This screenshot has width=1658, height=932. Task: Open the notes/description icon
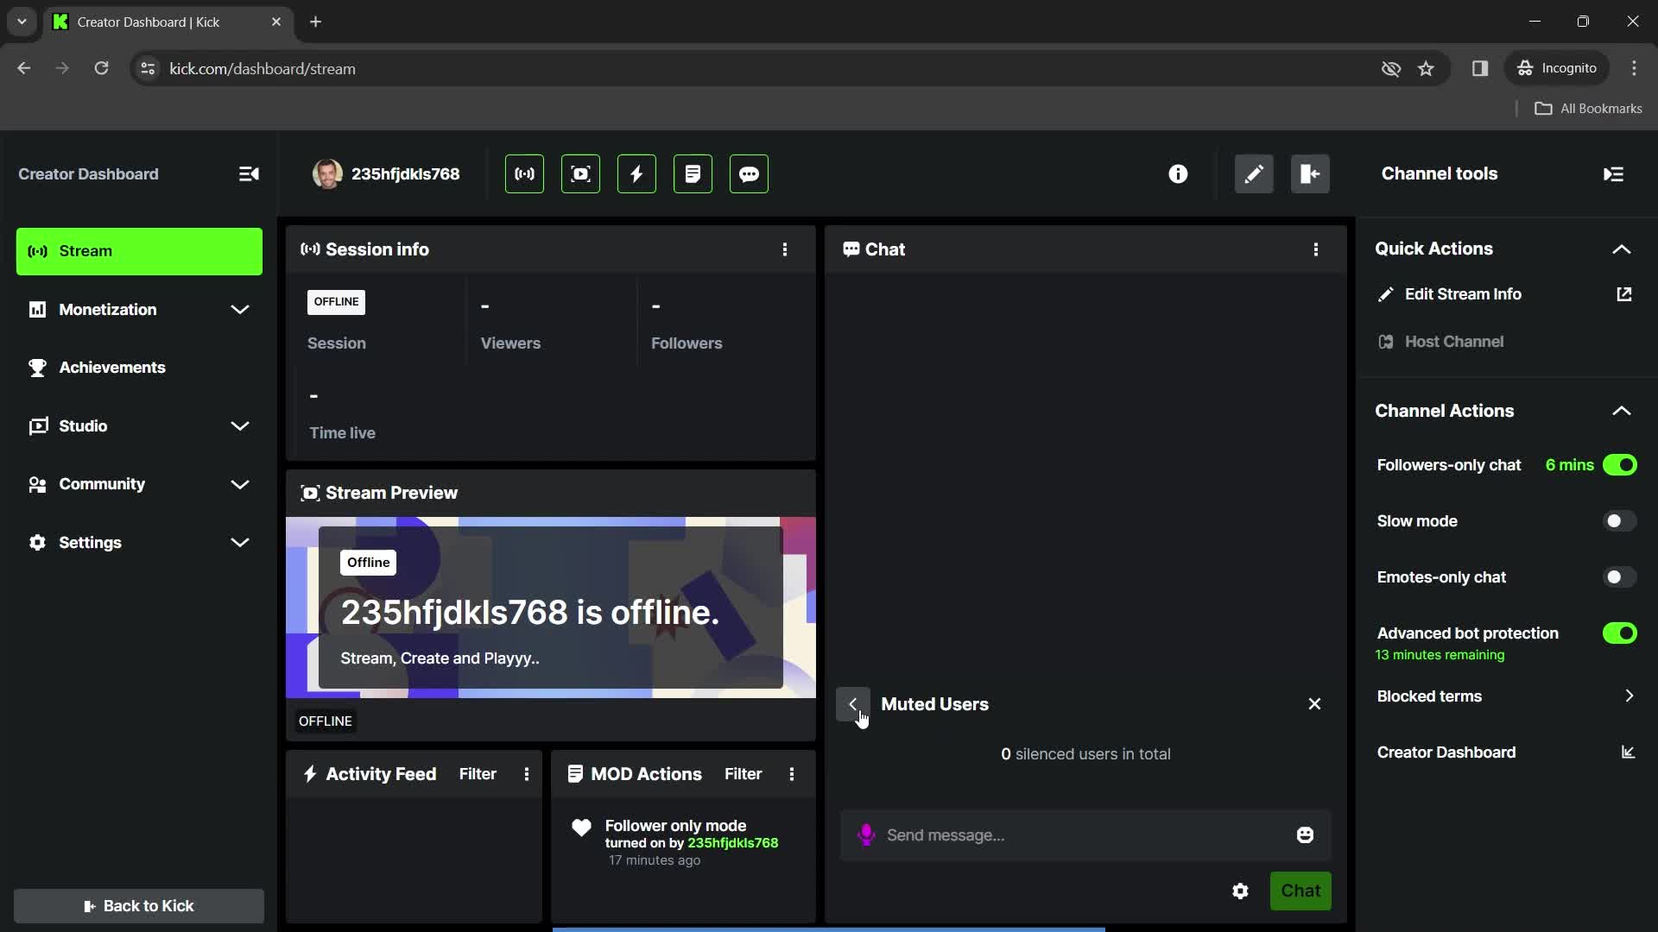pyautogui.click(x=693, y=173)
